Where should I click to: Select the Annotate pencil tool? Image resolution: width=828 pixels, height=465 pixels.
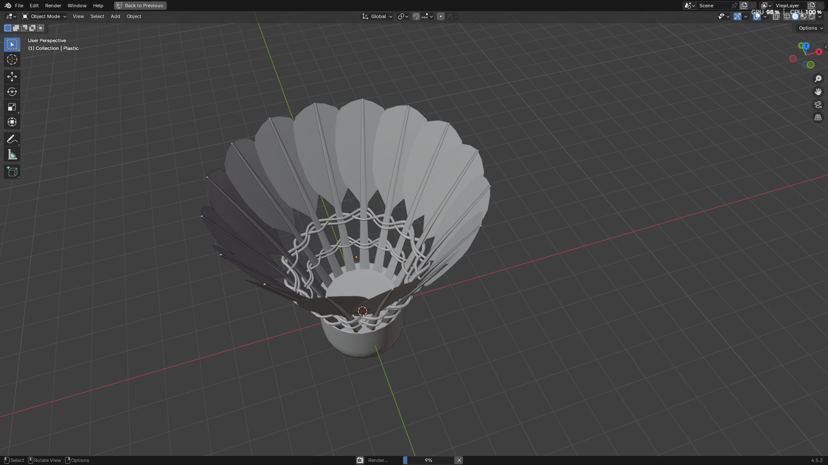(12, 139)
